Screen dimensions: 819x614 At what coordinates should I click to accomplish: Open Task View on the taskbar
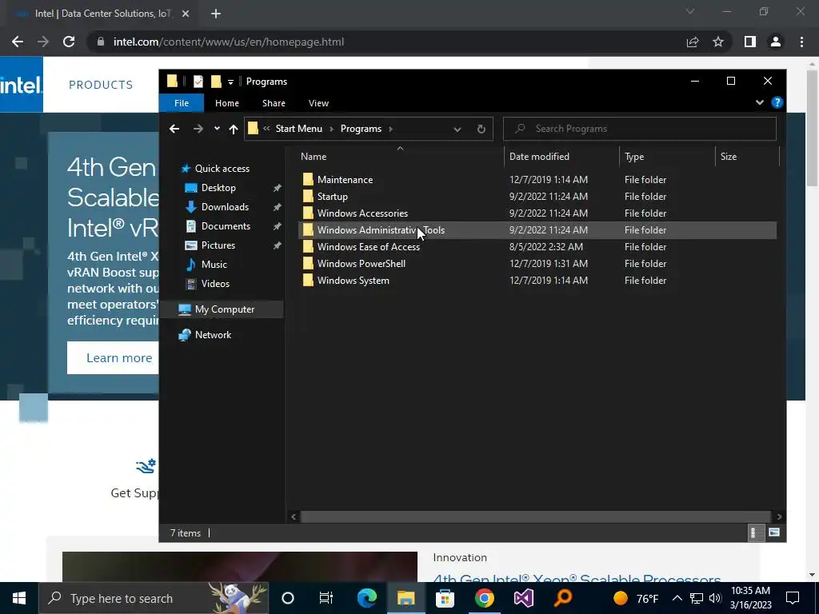click(326, 598)
